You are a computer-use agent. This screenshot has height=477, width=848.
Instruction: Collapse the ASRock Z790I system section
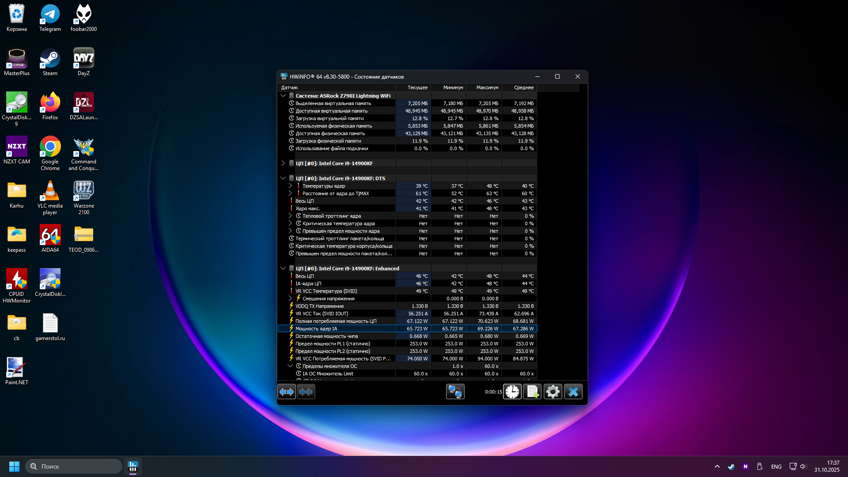tap(283, 96)
